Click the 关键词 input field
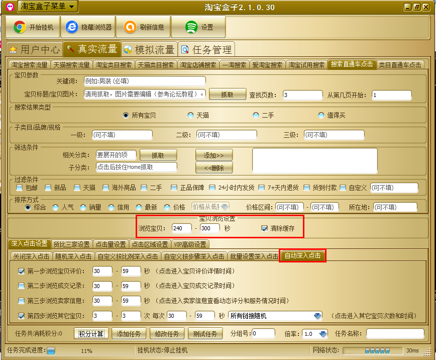This screenshot has width=436, height=360. pyautogui.click(x=145, y=81)
